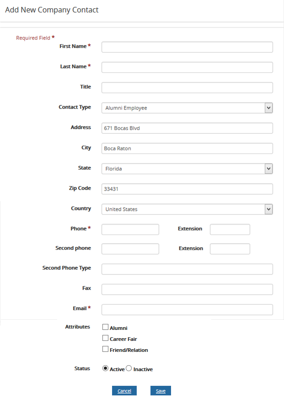Click the required Email input field
Image resolution: width=284 pixels, height=400 pixels.
[x=187, y=309]
